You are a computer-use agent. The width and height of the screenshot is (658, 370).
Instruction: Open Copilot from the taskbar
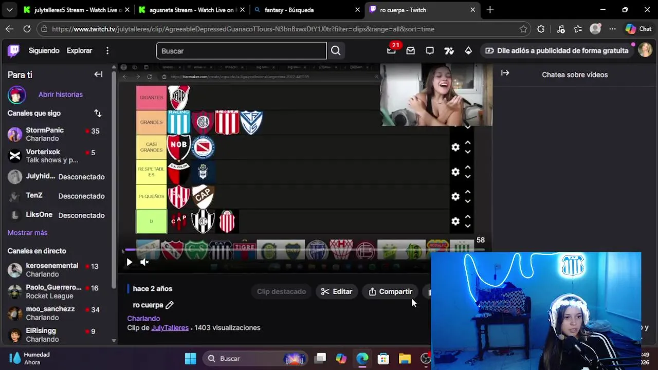pyautogui.click(x=341, y=358)
